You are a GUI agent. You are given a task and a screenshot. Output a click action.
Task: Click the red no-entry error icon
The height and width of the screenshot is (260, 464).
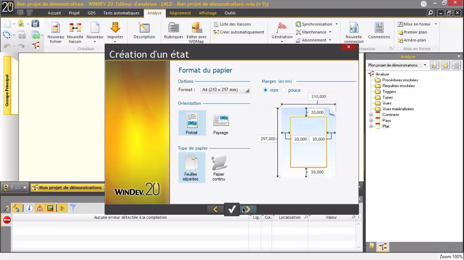tap(7, 220)
